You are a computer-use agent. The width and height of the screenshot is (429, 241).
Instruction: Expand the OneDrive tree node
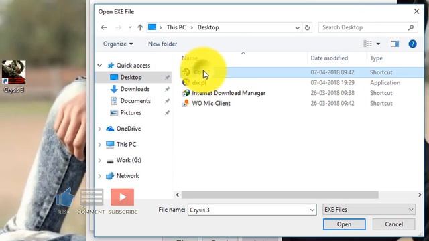(100, 129)
